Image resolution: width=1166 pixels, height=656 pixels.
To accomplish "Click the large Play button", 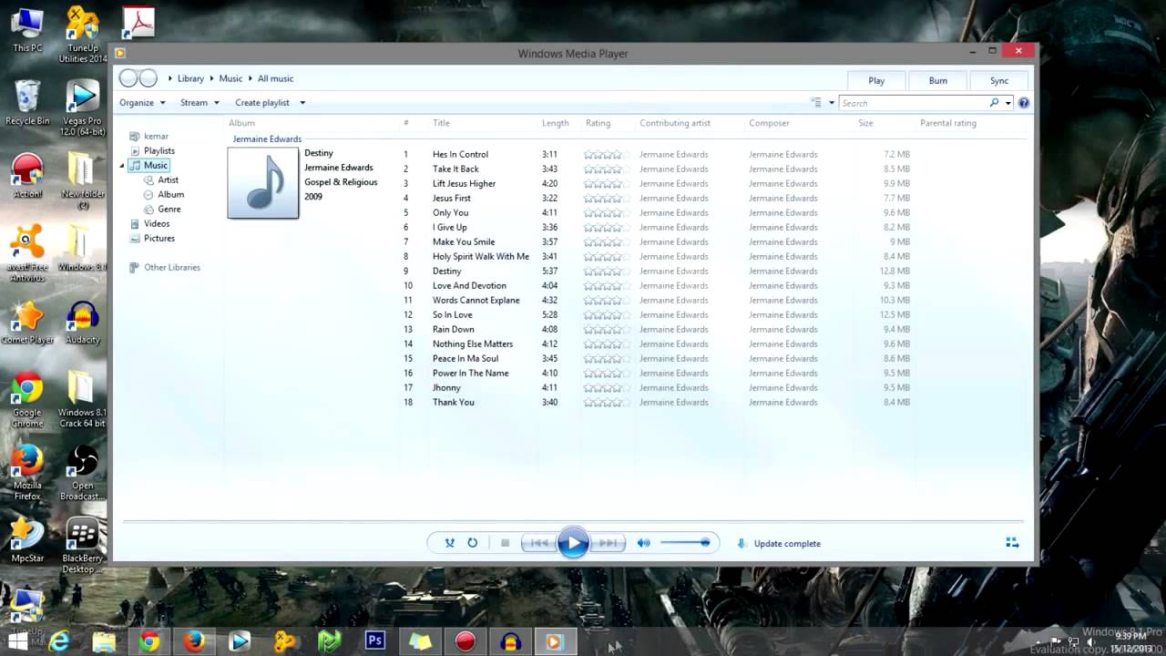I will tap(573, 543).
